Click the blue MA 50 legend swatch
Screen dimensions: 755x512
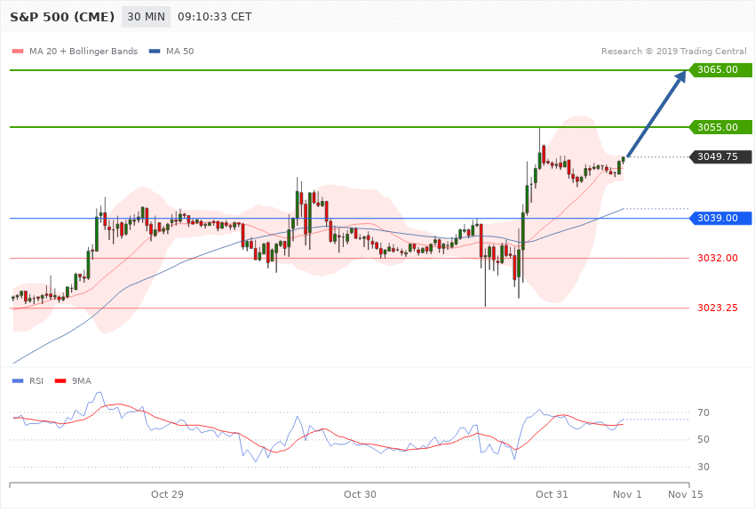pos(155,51)
